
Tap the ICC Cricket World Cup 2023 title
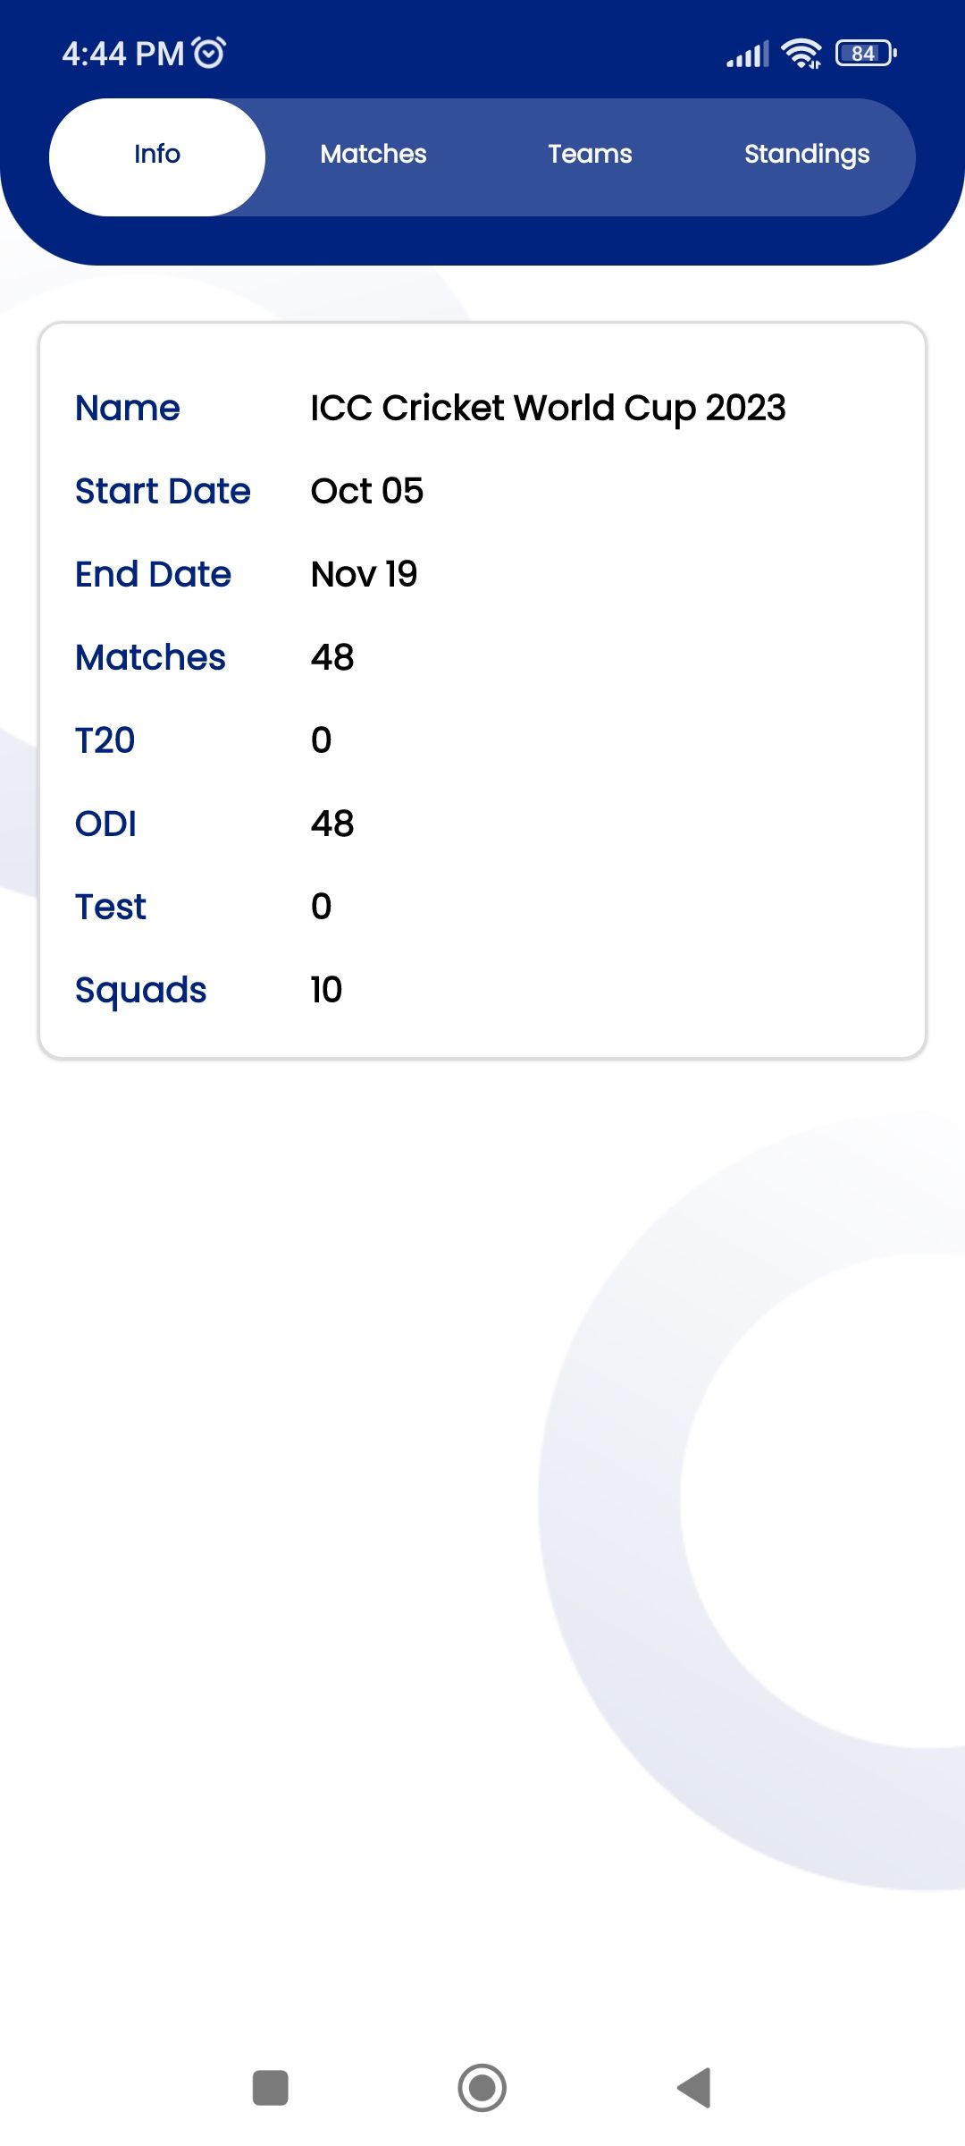[548, 408]
